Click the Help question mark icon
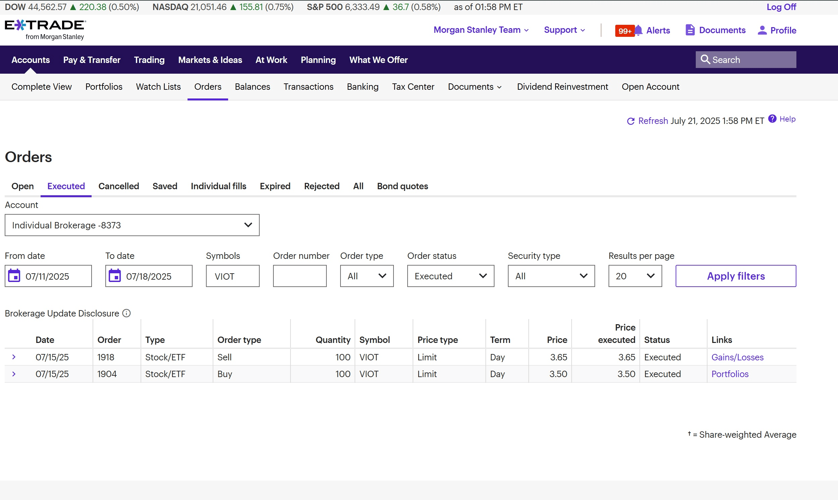The height and width of the screenshot is (500, 838). point(772,119)
